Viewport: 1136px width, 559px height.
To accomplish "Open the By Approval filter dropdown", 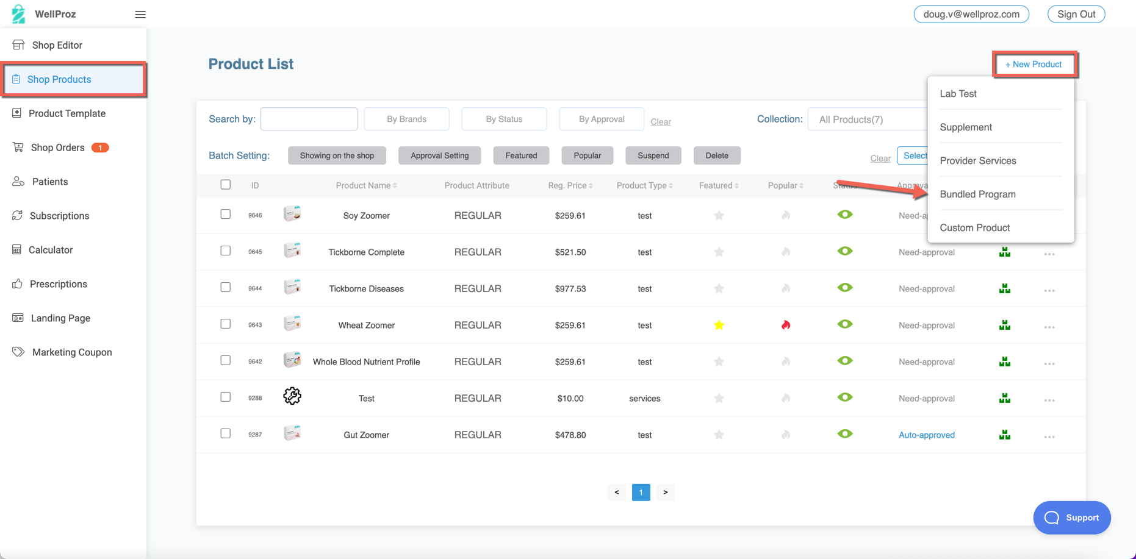I will tap(602, 119).
